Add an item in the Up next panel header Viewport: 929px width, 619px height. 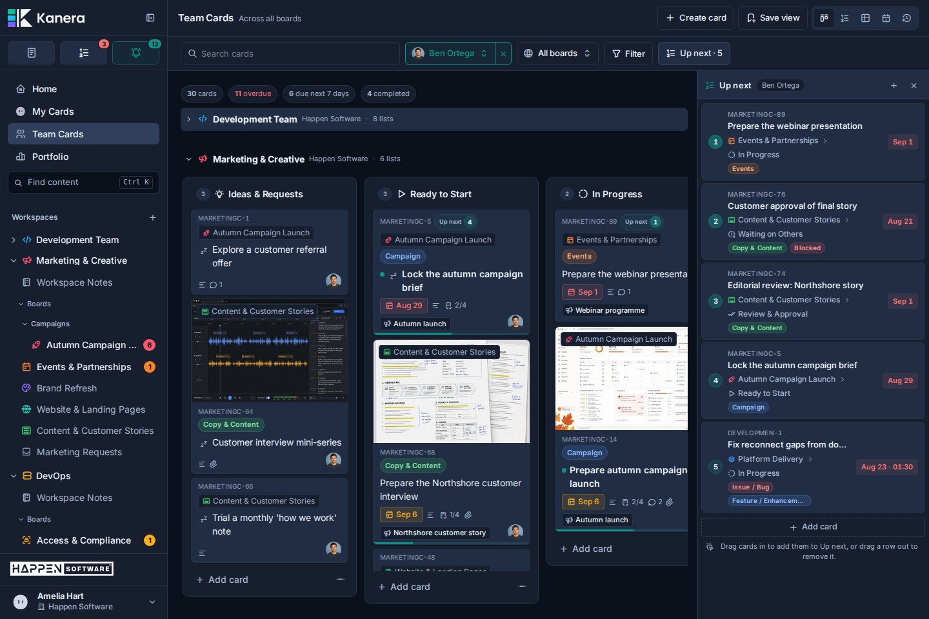(894, 85)
